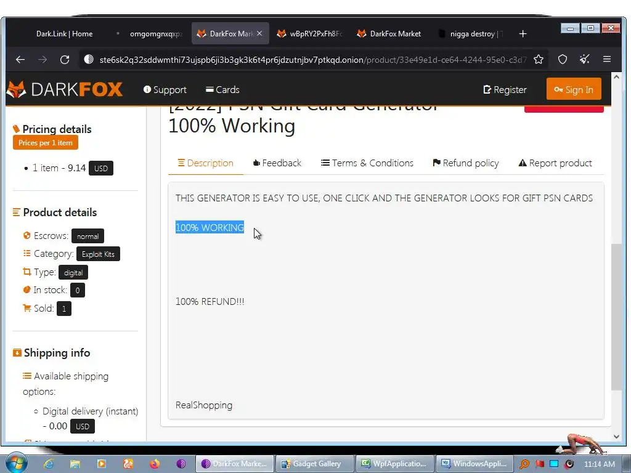Select the Description tab
The width and height of the screenshot is (631, 473).
pyautogui.click(x=206, y=163)
